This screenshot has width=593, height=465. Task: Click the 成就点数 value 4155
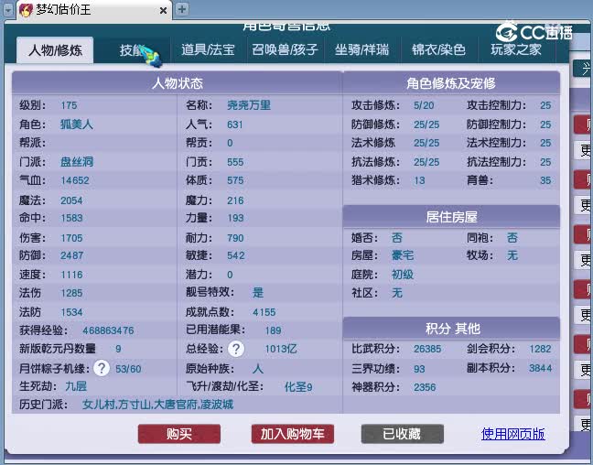[264, 312]
